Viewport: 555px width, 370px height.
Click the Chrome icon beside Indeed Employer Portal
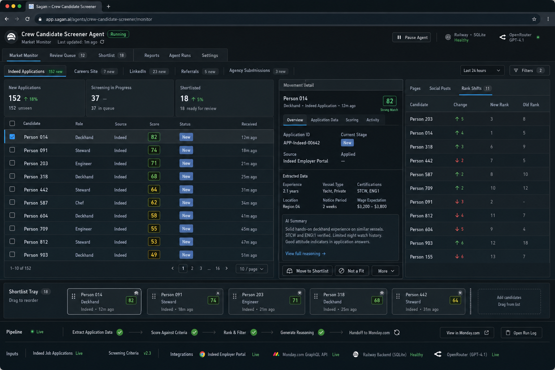[x=202, y=354]
